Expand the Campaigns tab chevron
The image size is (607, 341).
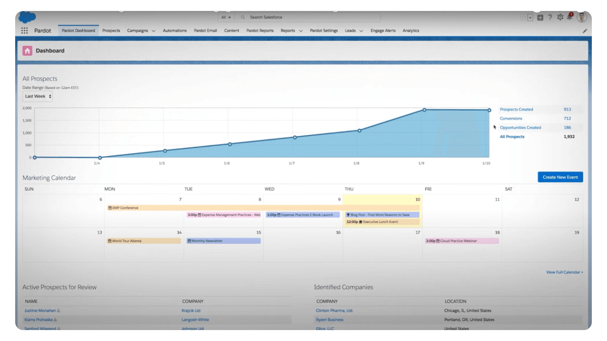(154, 31)
